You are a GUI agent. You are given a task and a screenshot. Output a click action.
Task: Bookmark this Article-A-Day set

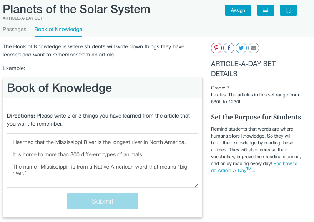pyautogui.click(x=288, y=10)
